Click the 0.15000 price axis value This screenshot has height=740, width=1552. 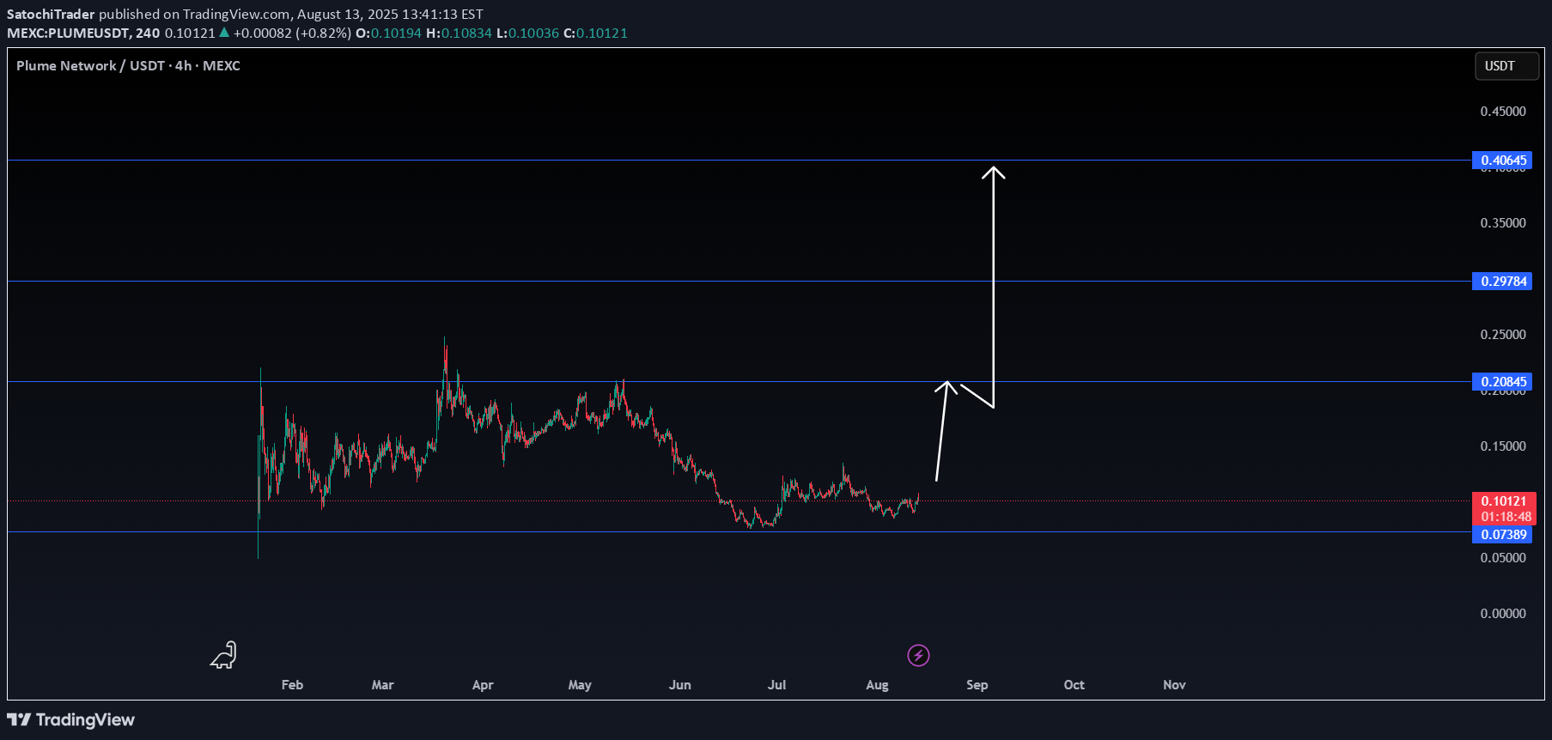1503,446
